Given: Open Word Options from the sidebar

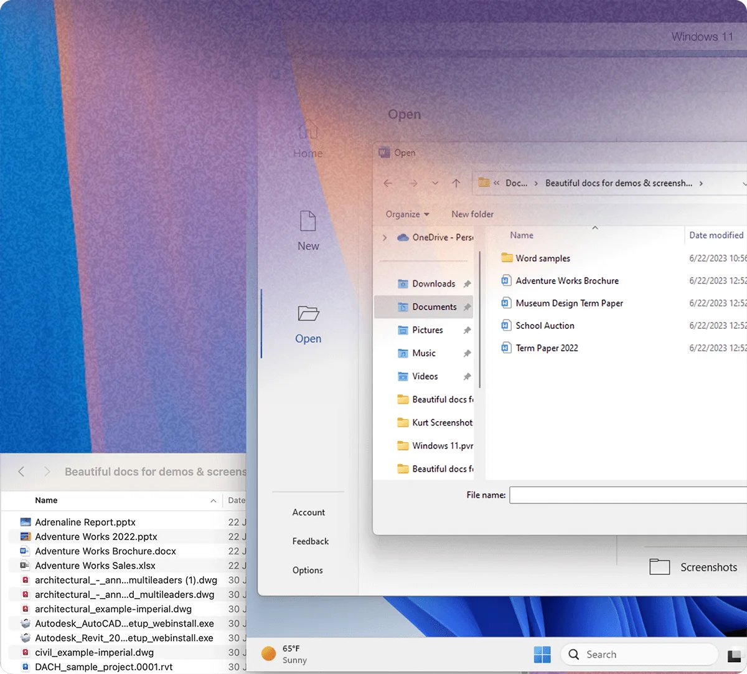Looking at the screenshot, I should [308, 570].
